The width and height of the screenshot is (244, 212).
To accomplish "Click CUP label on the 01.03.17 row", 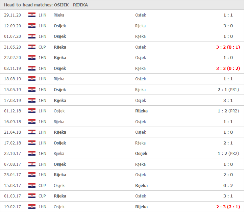I will coord(42,196).
